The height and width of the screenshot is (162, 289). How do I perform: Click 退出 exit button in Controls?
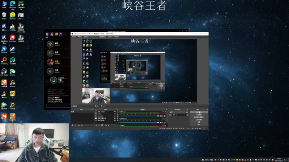click(x=199, y=125)
